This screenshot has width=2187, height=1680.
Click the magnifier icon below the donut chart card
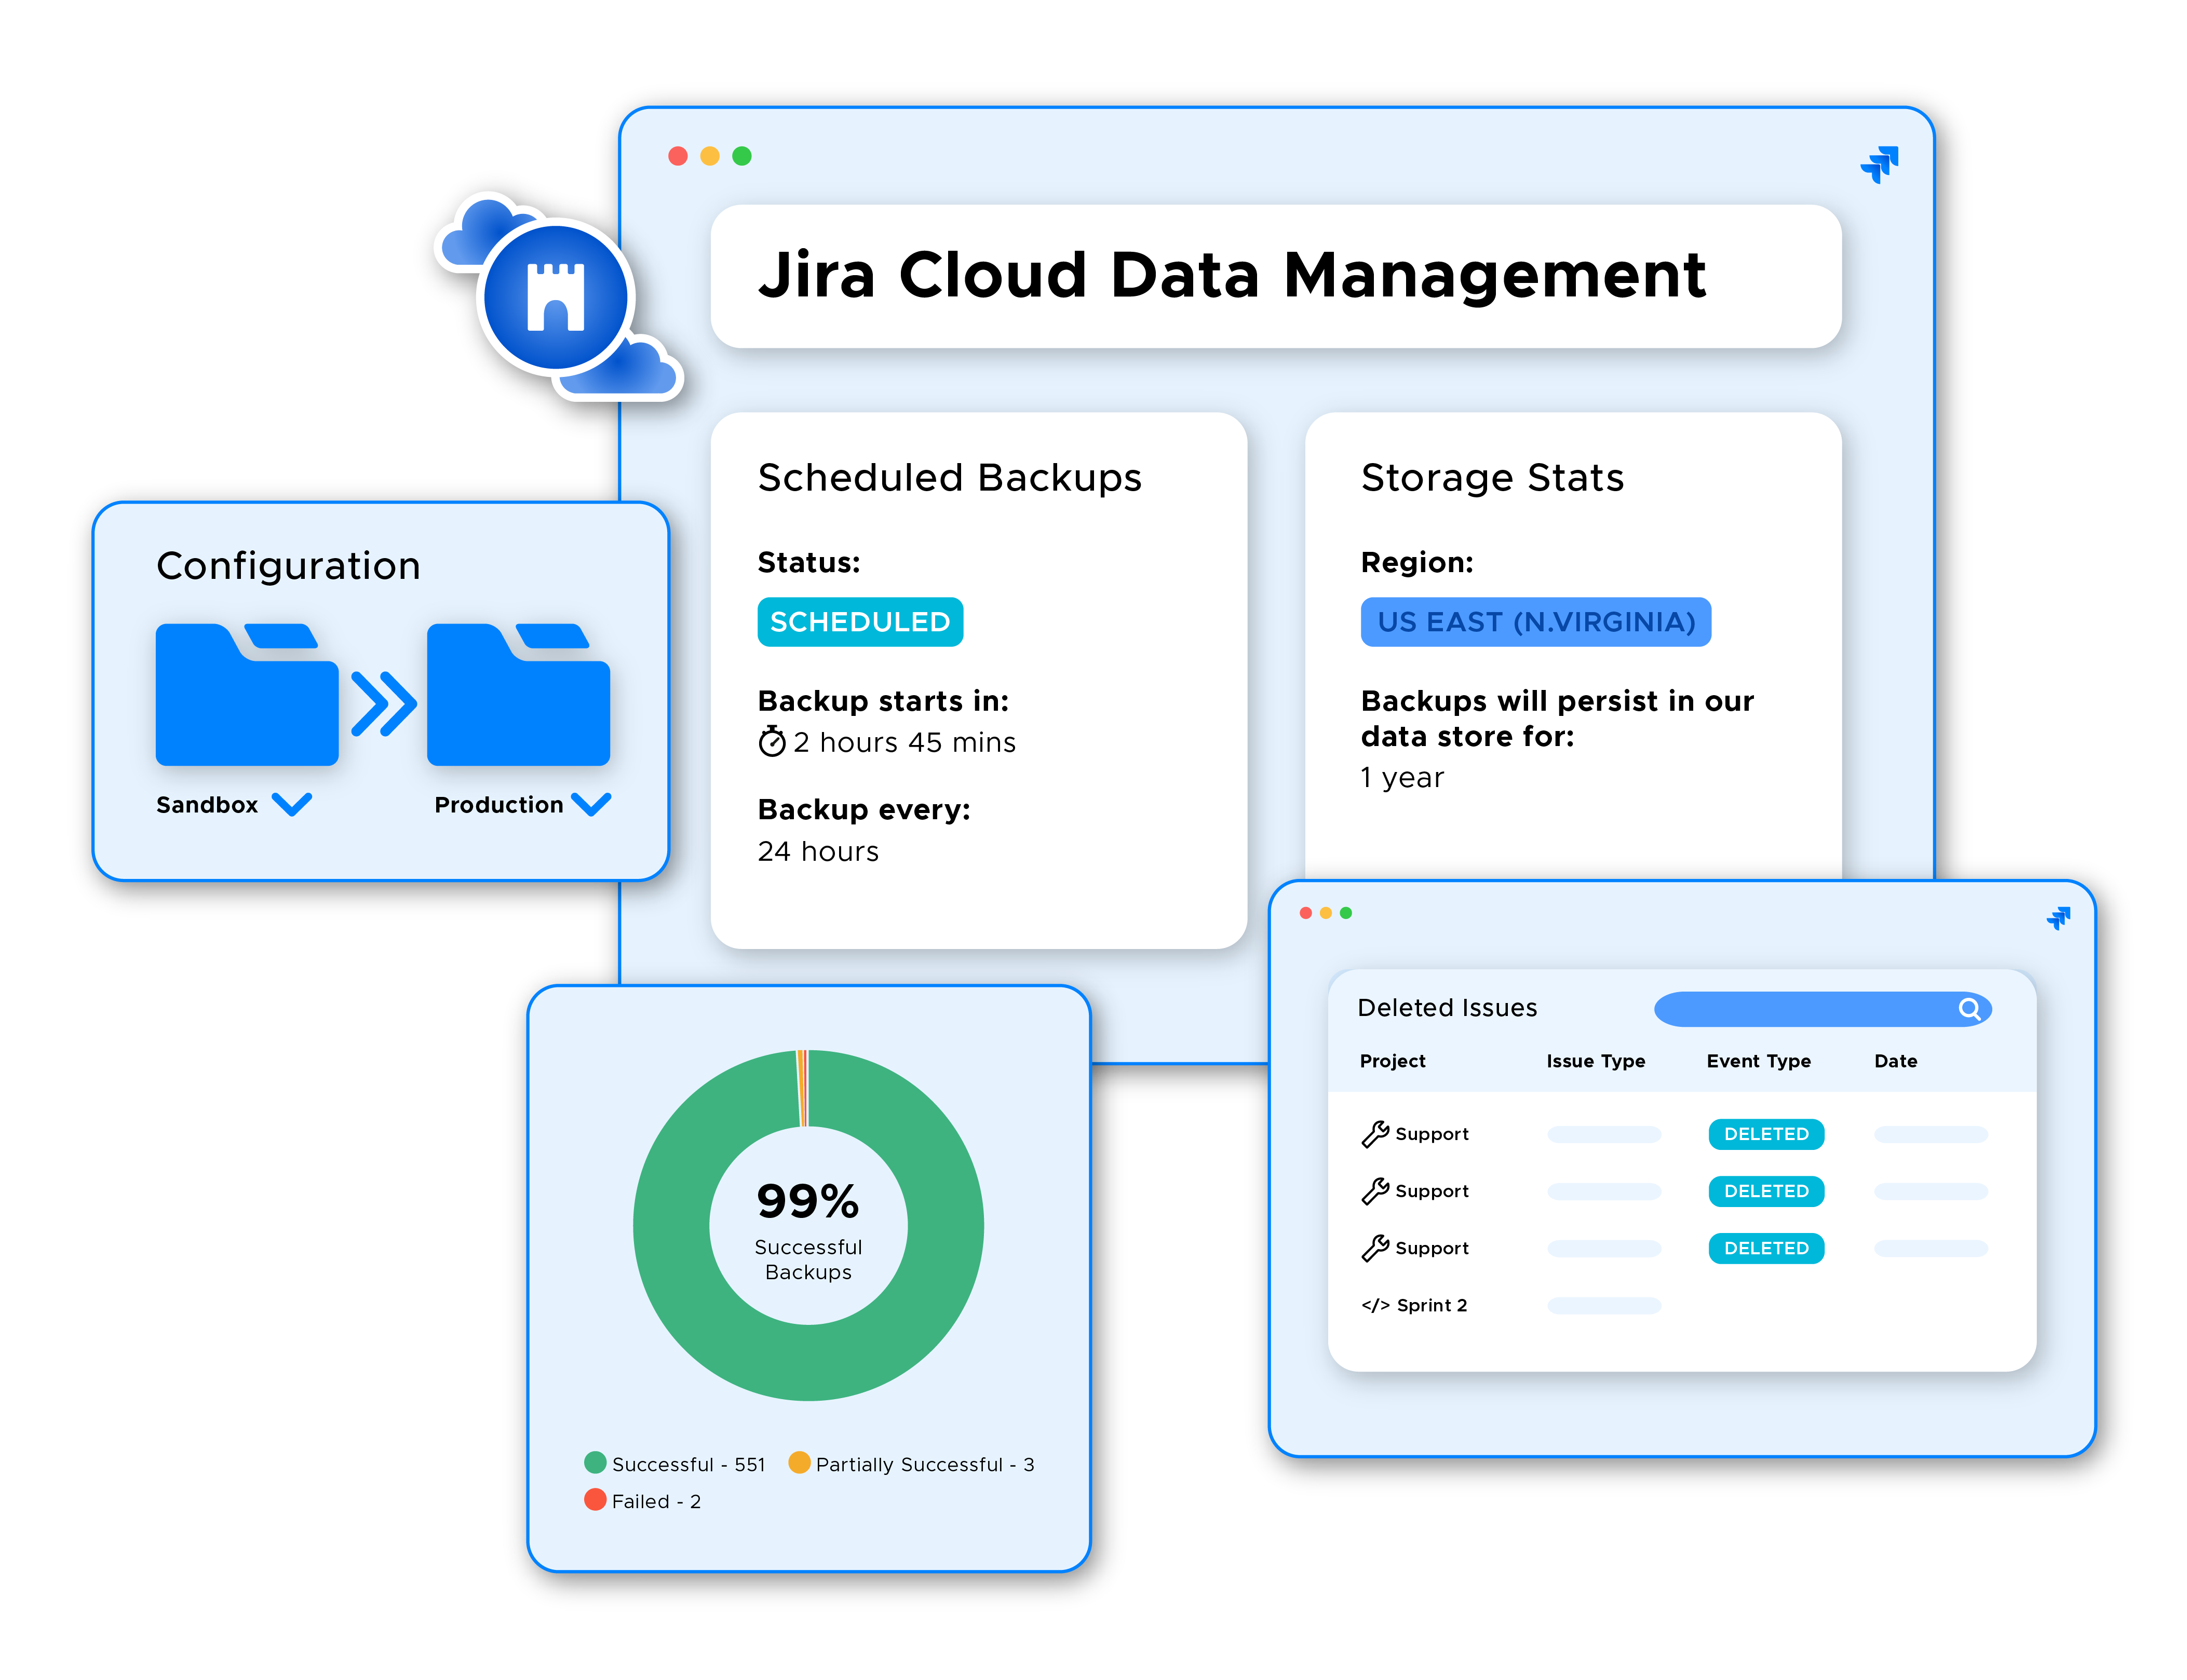pos(639,1589)
